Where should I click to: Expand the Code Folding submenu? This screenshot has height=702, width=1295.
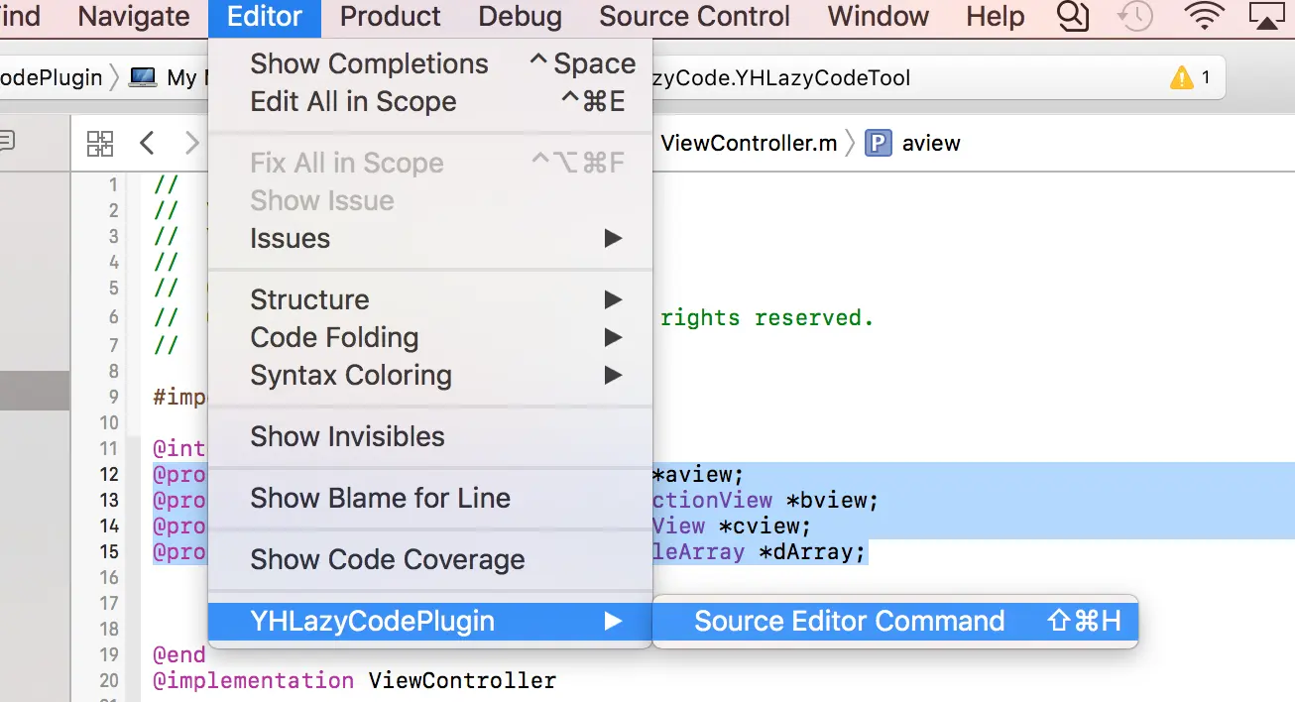pos(430,337)
